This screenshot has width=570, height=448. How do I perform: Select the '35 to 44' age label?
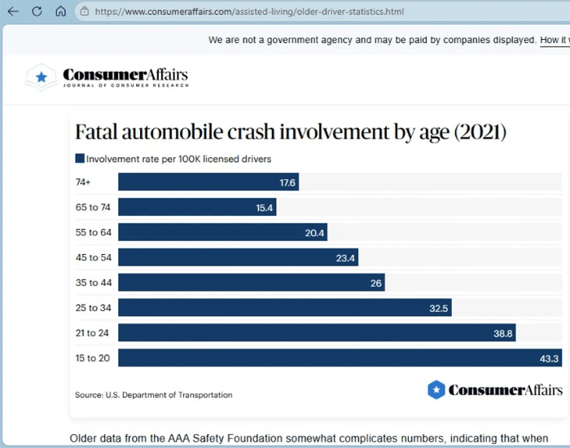pos(94,283)
